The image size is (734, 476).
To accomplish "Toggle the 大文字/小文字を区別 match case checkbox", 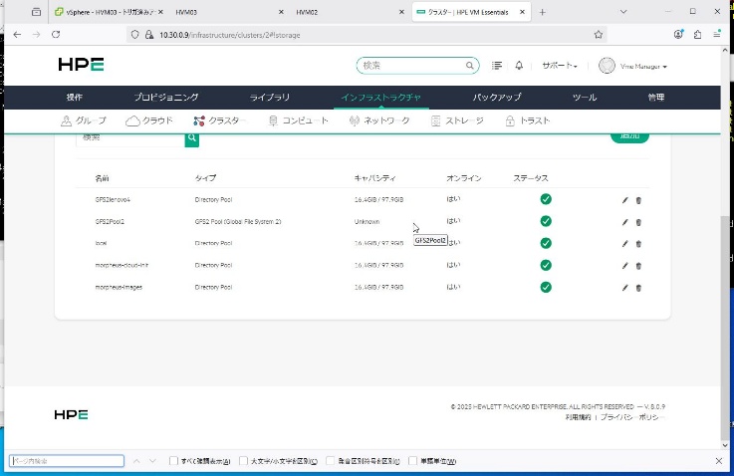I will 243,461.
